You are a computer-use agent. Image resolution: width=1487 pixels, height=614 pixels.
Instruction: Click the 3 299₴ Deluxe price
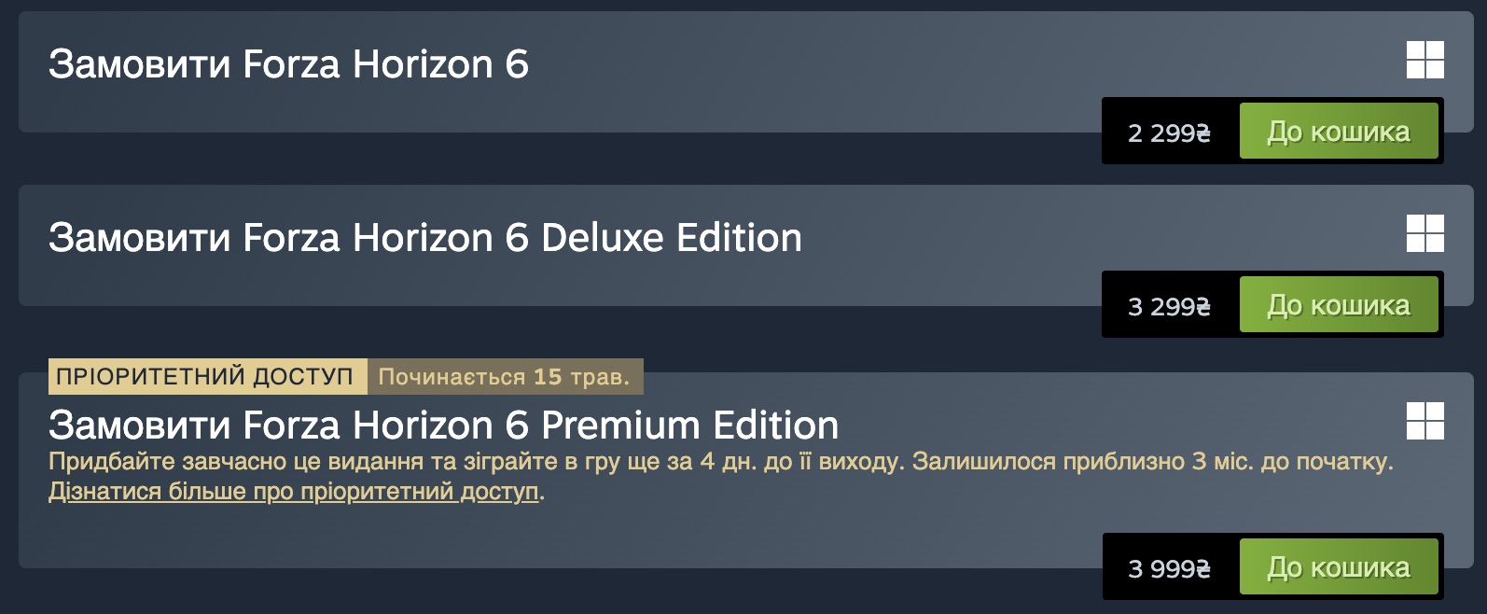click(x=1169, y=306)
